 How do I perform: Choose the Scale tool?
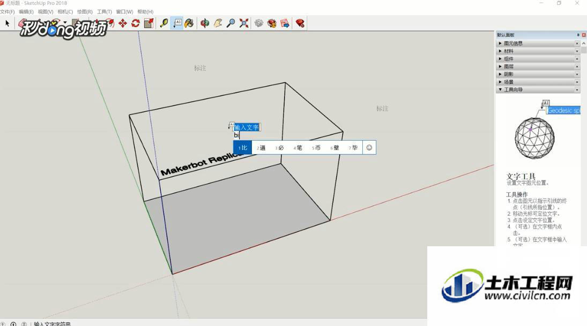click(148, 23)
